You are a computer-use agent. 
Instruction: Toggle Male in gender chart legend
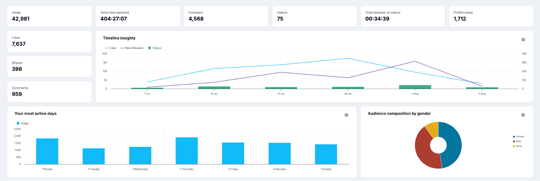pos(518,141)
